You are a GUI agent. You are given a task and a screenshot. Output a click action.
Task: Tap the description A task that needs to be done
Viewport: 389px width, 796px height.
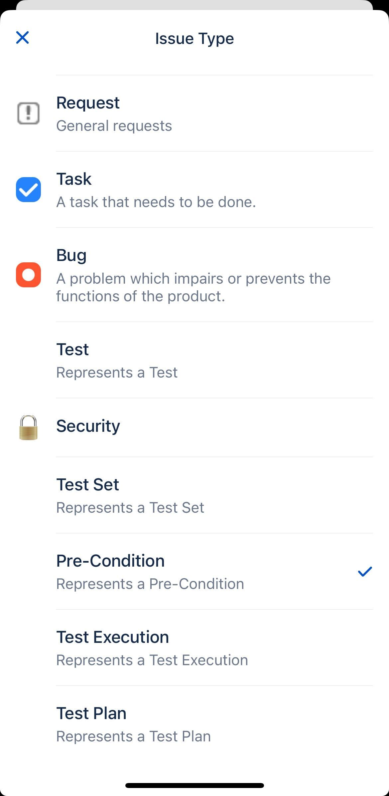156,202
